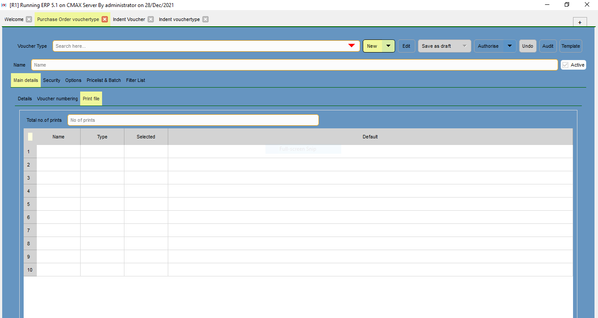Click the Name column header
Viewport: 598px width, 318px height.
tap(59, 137)
